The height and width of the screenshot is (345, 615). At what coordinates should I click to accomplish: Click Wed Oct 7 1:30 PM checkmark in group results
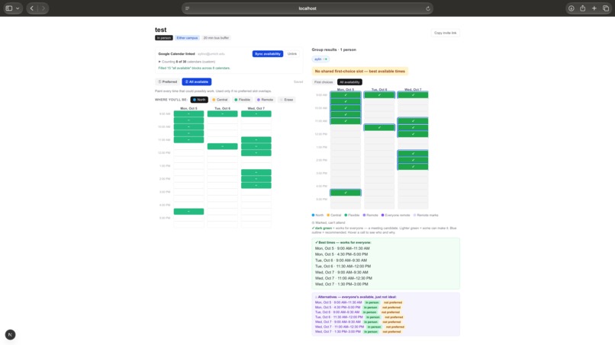coord(413,154)
